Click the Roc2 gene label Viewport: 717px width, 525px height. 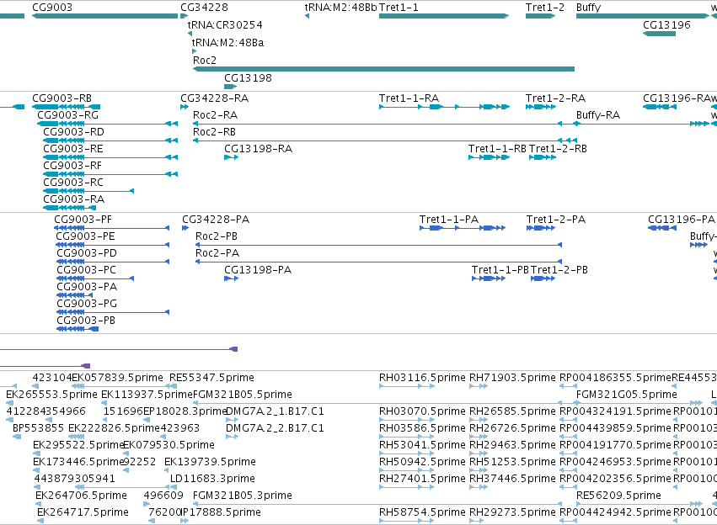pos(205,61)
